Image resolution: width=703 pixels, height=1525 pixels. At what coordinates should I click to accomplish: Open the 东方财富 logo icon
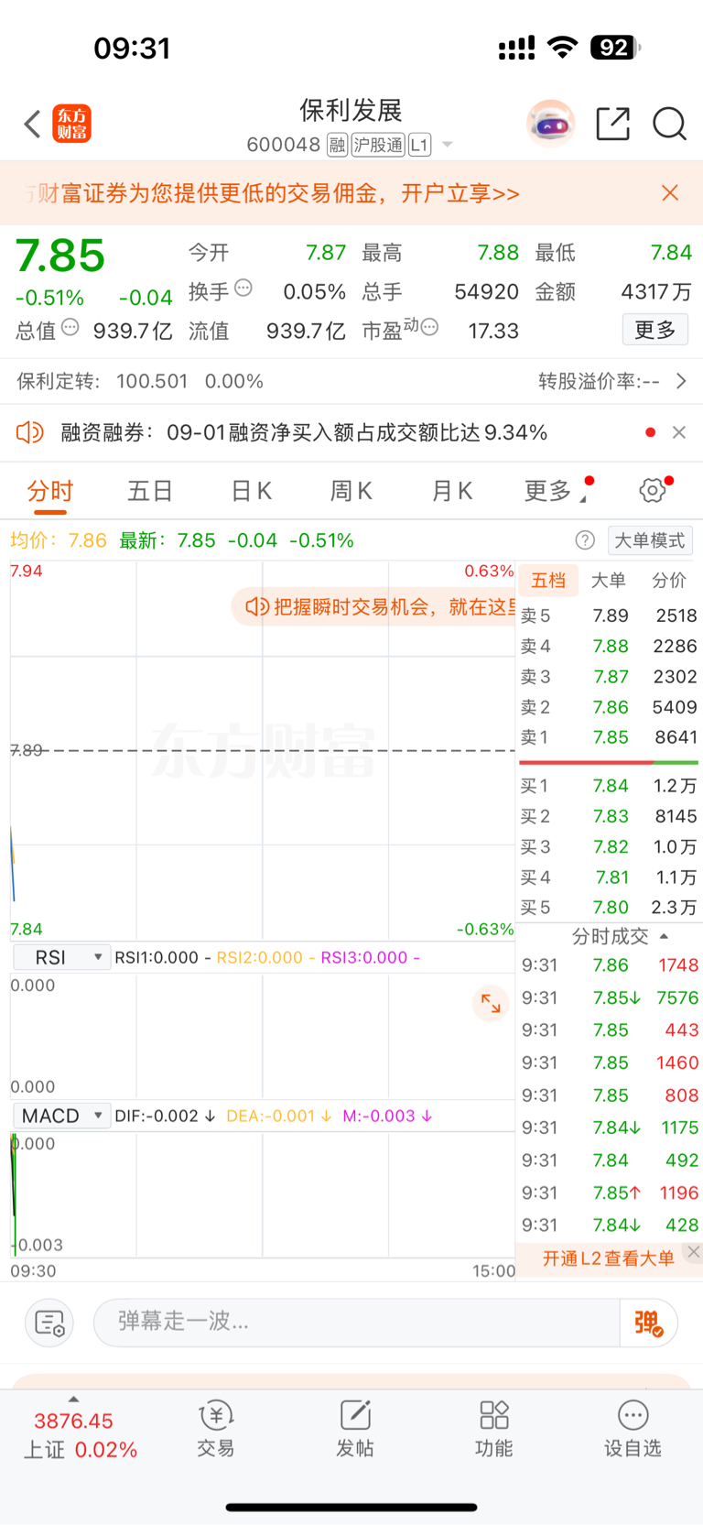[x=72, y=124]
